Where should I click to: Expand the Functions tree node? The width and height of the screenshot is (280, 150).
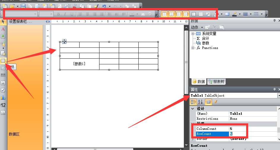(x=193, y=48)
